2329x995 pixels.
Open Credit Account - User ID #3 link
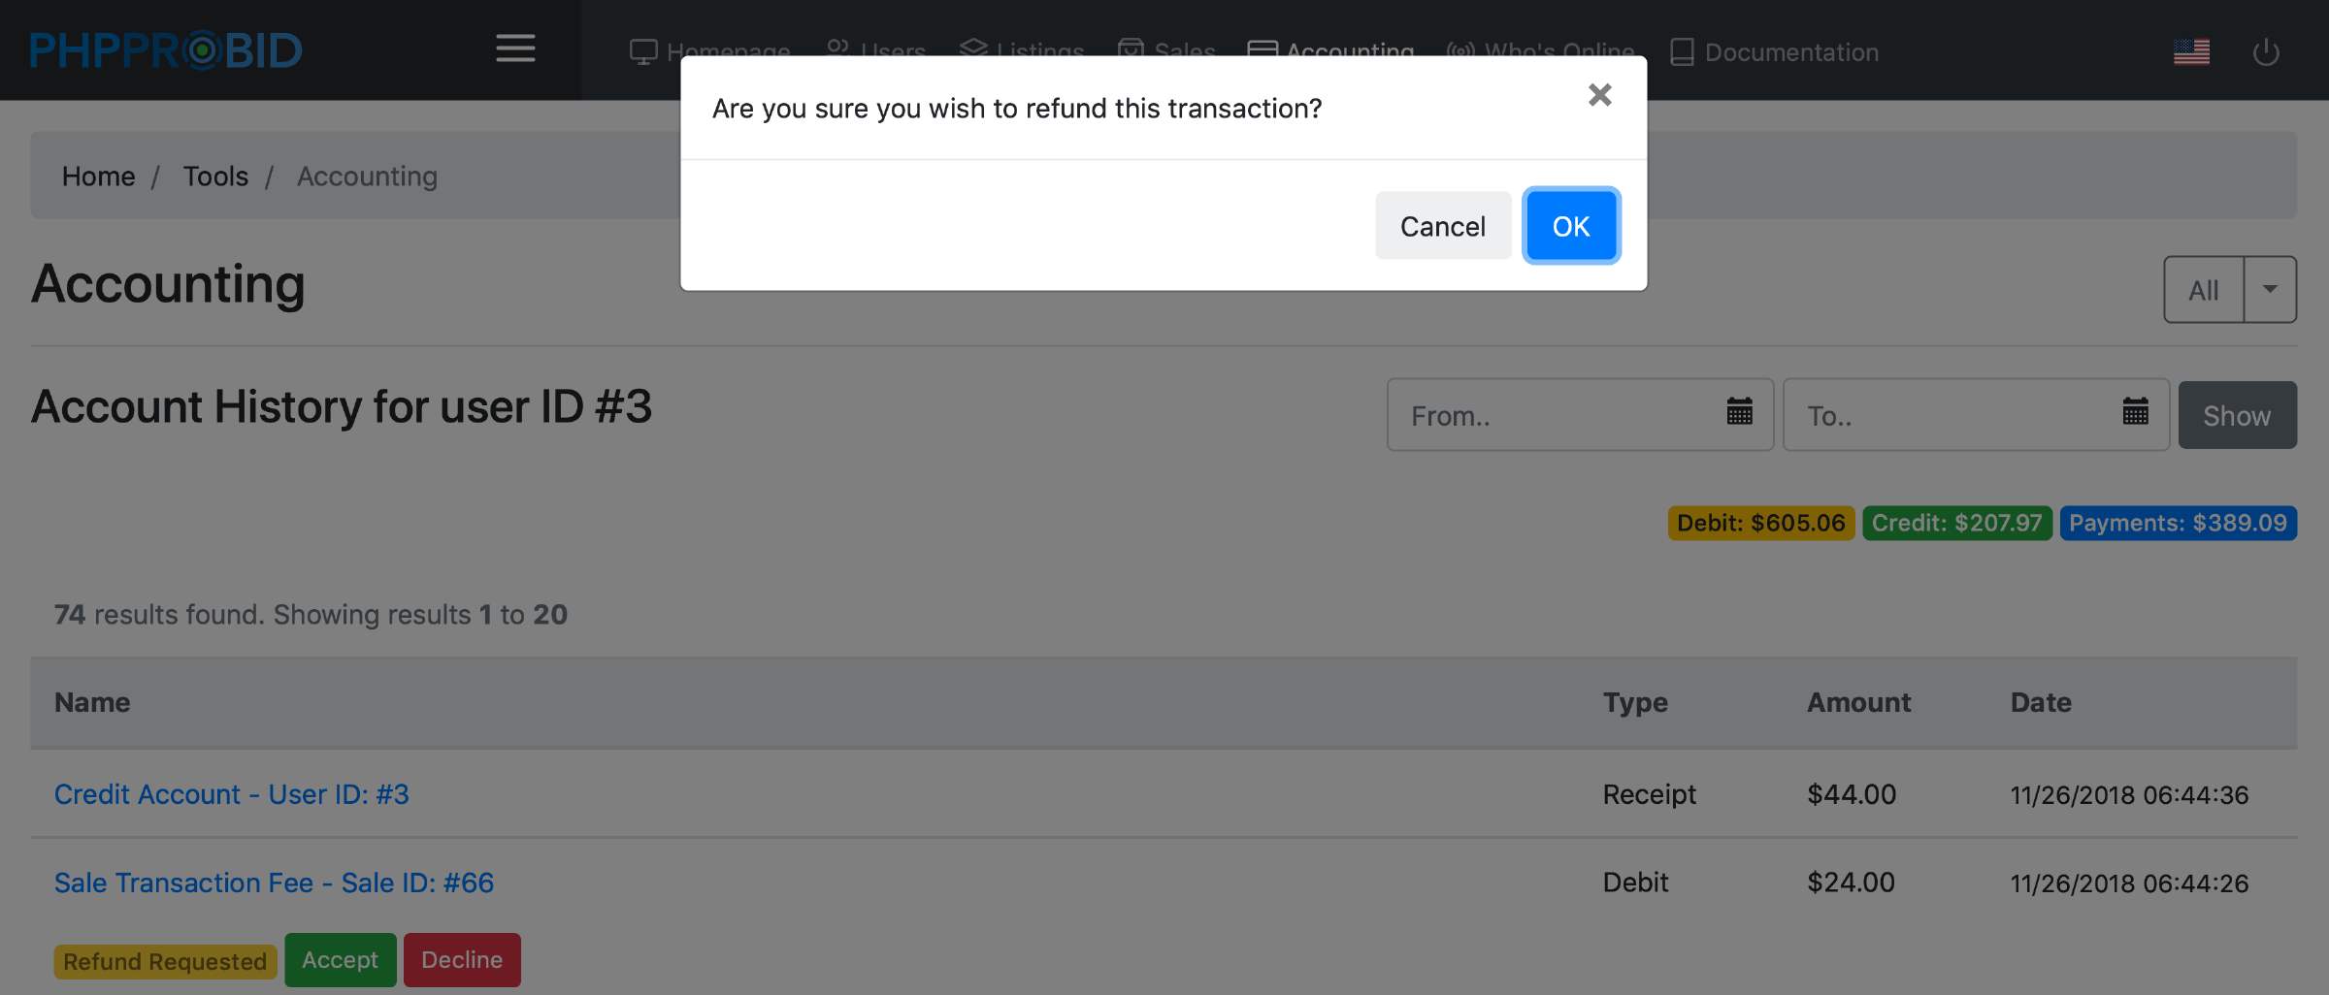[231, 794]
